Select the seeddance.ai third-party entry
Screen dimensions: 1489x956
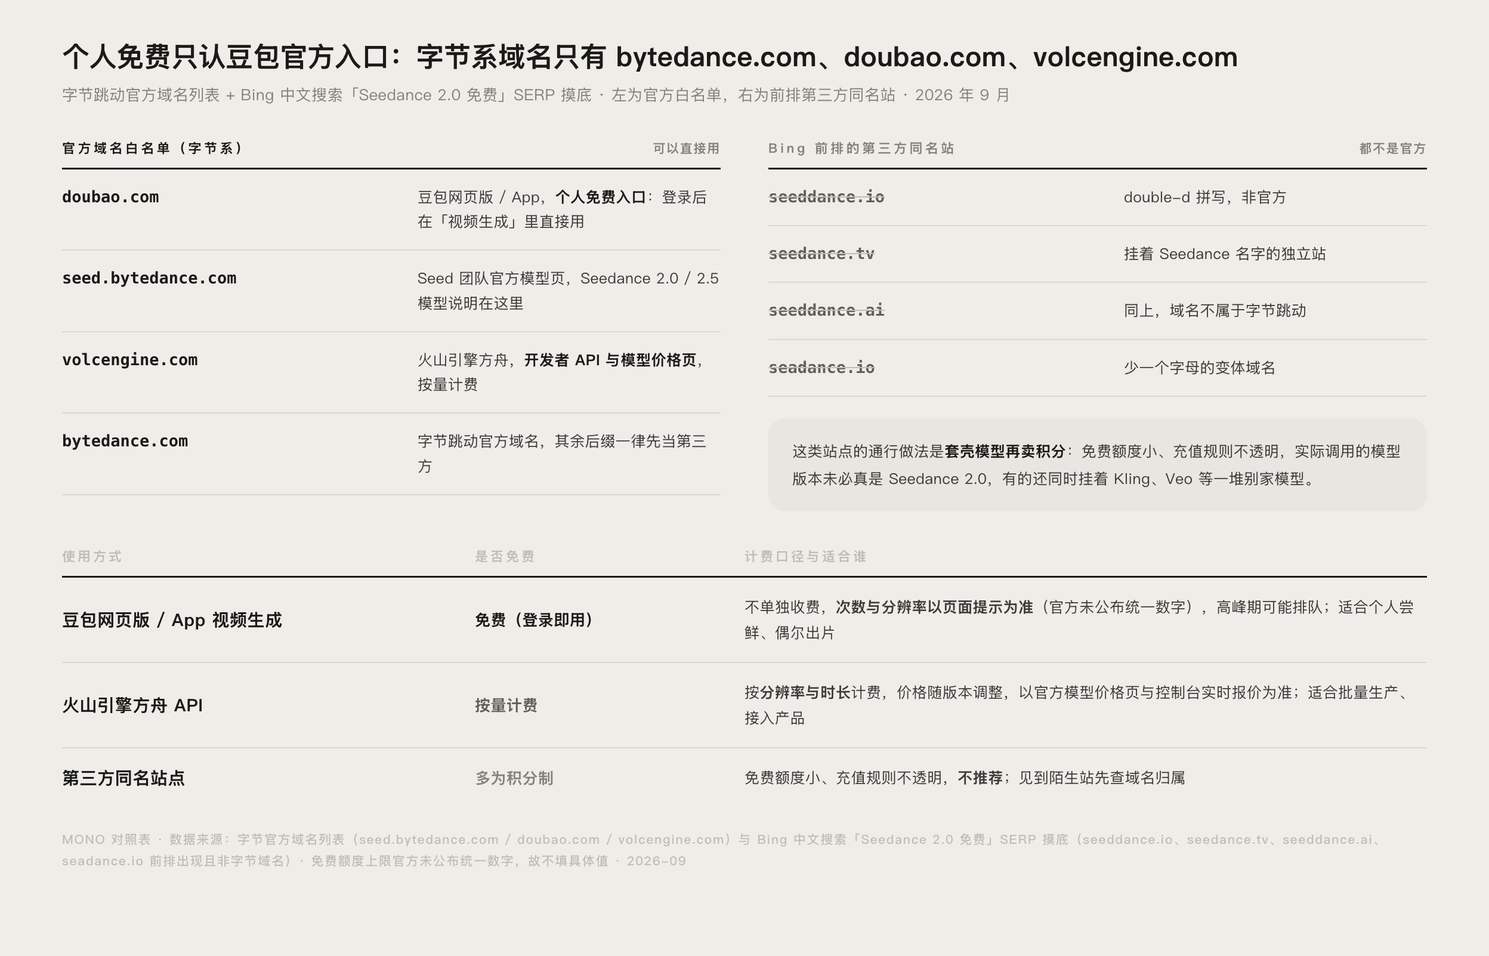coord(826,310)
